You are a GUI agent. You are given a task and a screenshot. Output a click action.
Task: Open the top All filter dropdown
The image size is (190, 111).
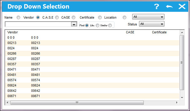[x=148, y=17]
